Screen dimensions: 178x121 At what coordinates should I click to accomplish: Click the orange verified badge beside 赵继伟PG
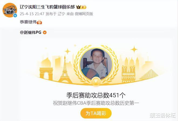(44, 32)
